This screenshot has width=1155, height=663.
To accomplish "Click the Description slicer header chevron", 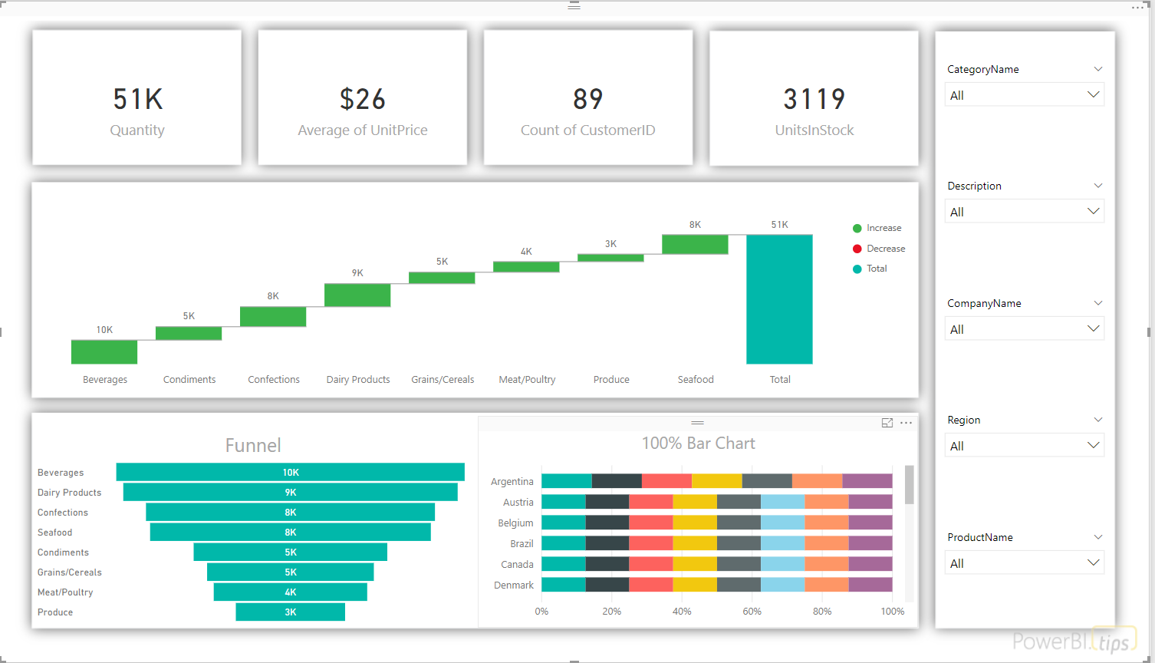I will (1097, 186).
